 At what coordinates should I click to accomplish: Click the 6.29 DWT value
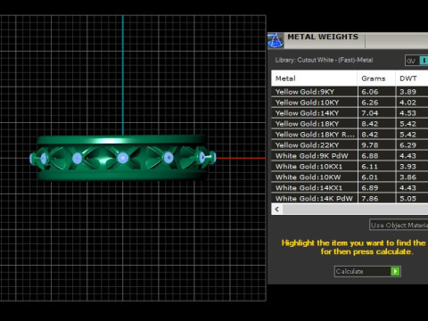click(407, 145)
